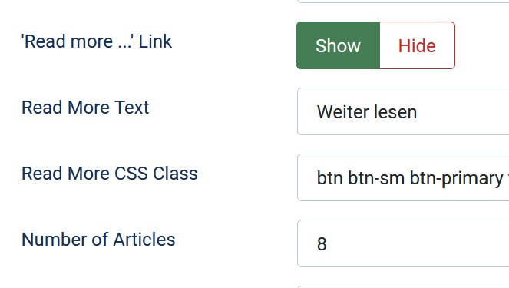Click into the Read More CSS Class field
The height and width of the screenshot is (288, 509).
pos(403,177)
